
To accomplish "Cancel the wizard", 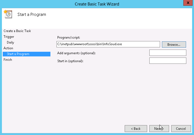I will point(181,128).
